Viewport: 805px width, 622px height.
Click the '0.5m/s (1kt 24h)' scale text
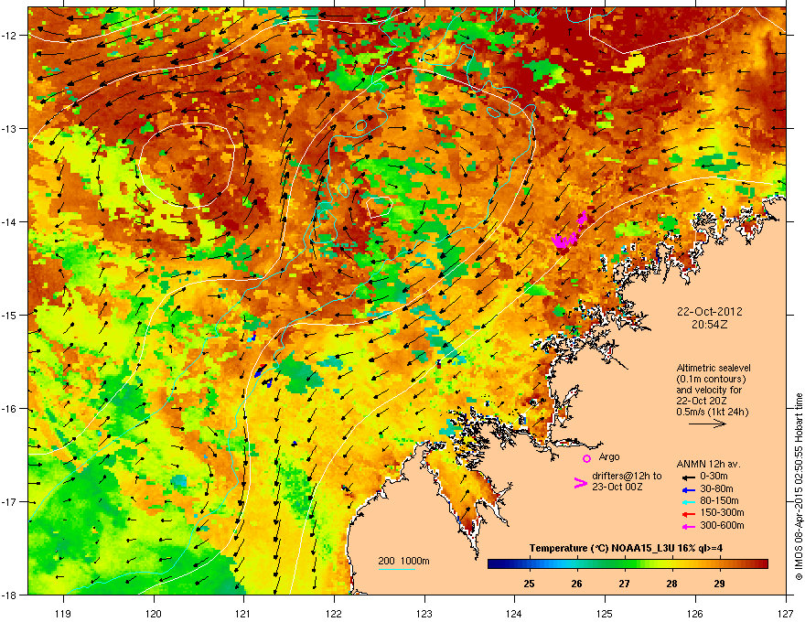click(712, 413)
